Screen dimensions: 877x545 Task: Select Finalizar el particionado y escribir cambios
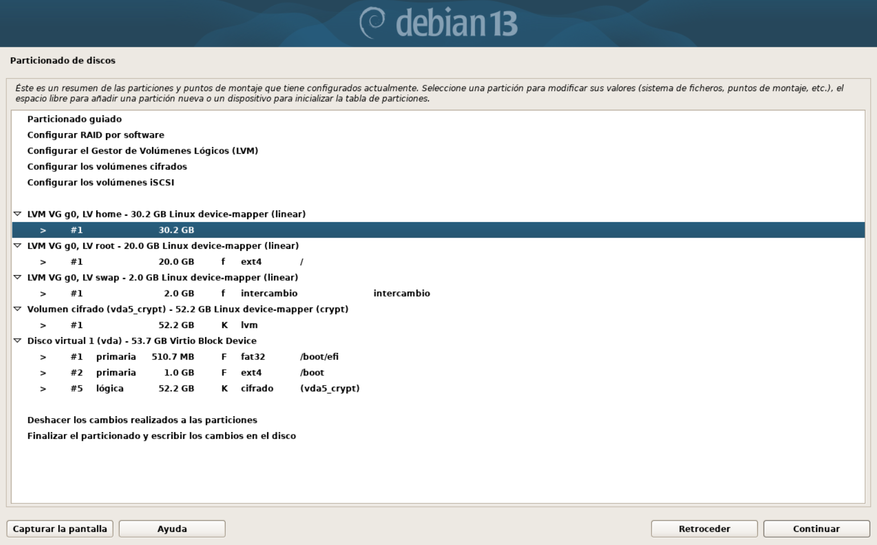pos(162,436)
